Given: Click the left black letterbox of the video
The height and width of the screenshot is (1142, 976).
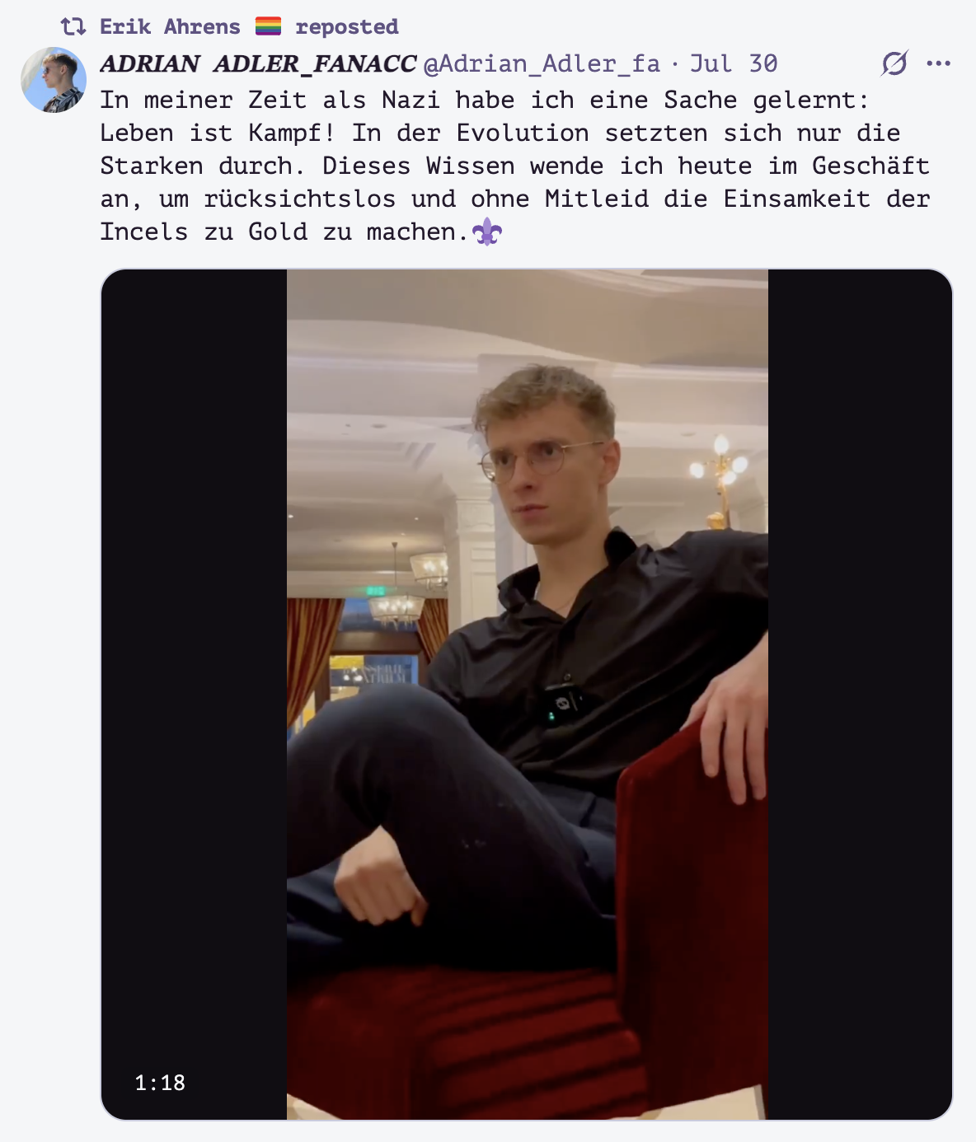Looking at the screenshot, I should 194,695.
